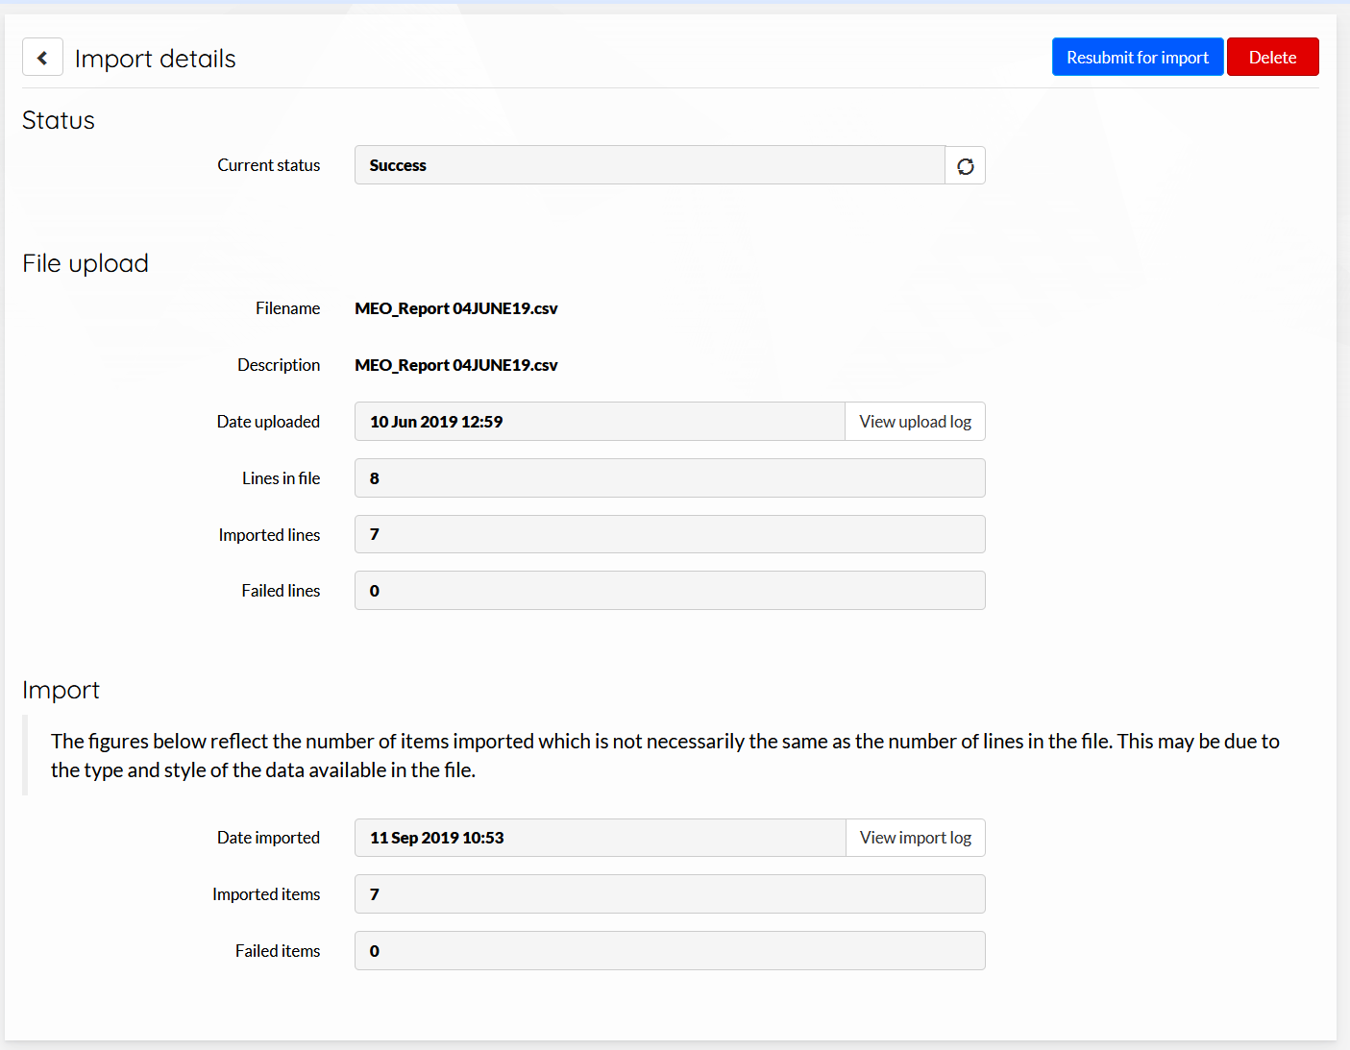The image size is (1350, 1050).
Task: Click the Imported lines field
Action: [x=670, y=534]
